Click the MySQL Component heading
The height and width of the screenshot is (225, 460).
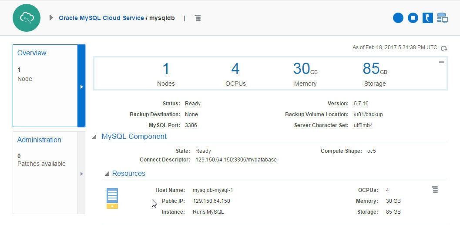pos(134,136)
